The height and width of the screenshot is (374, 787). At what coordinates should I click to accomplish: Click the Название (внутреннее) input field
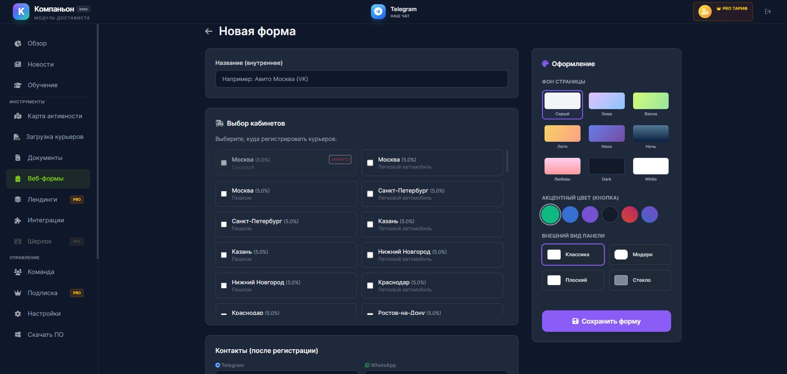click(361, 79)
